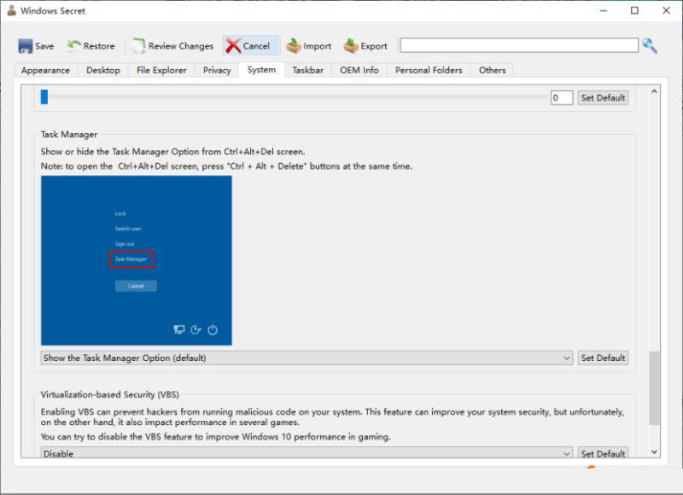
Task: Click the Virtualization-based Security (VBS) heading
Action: (110, 394)
